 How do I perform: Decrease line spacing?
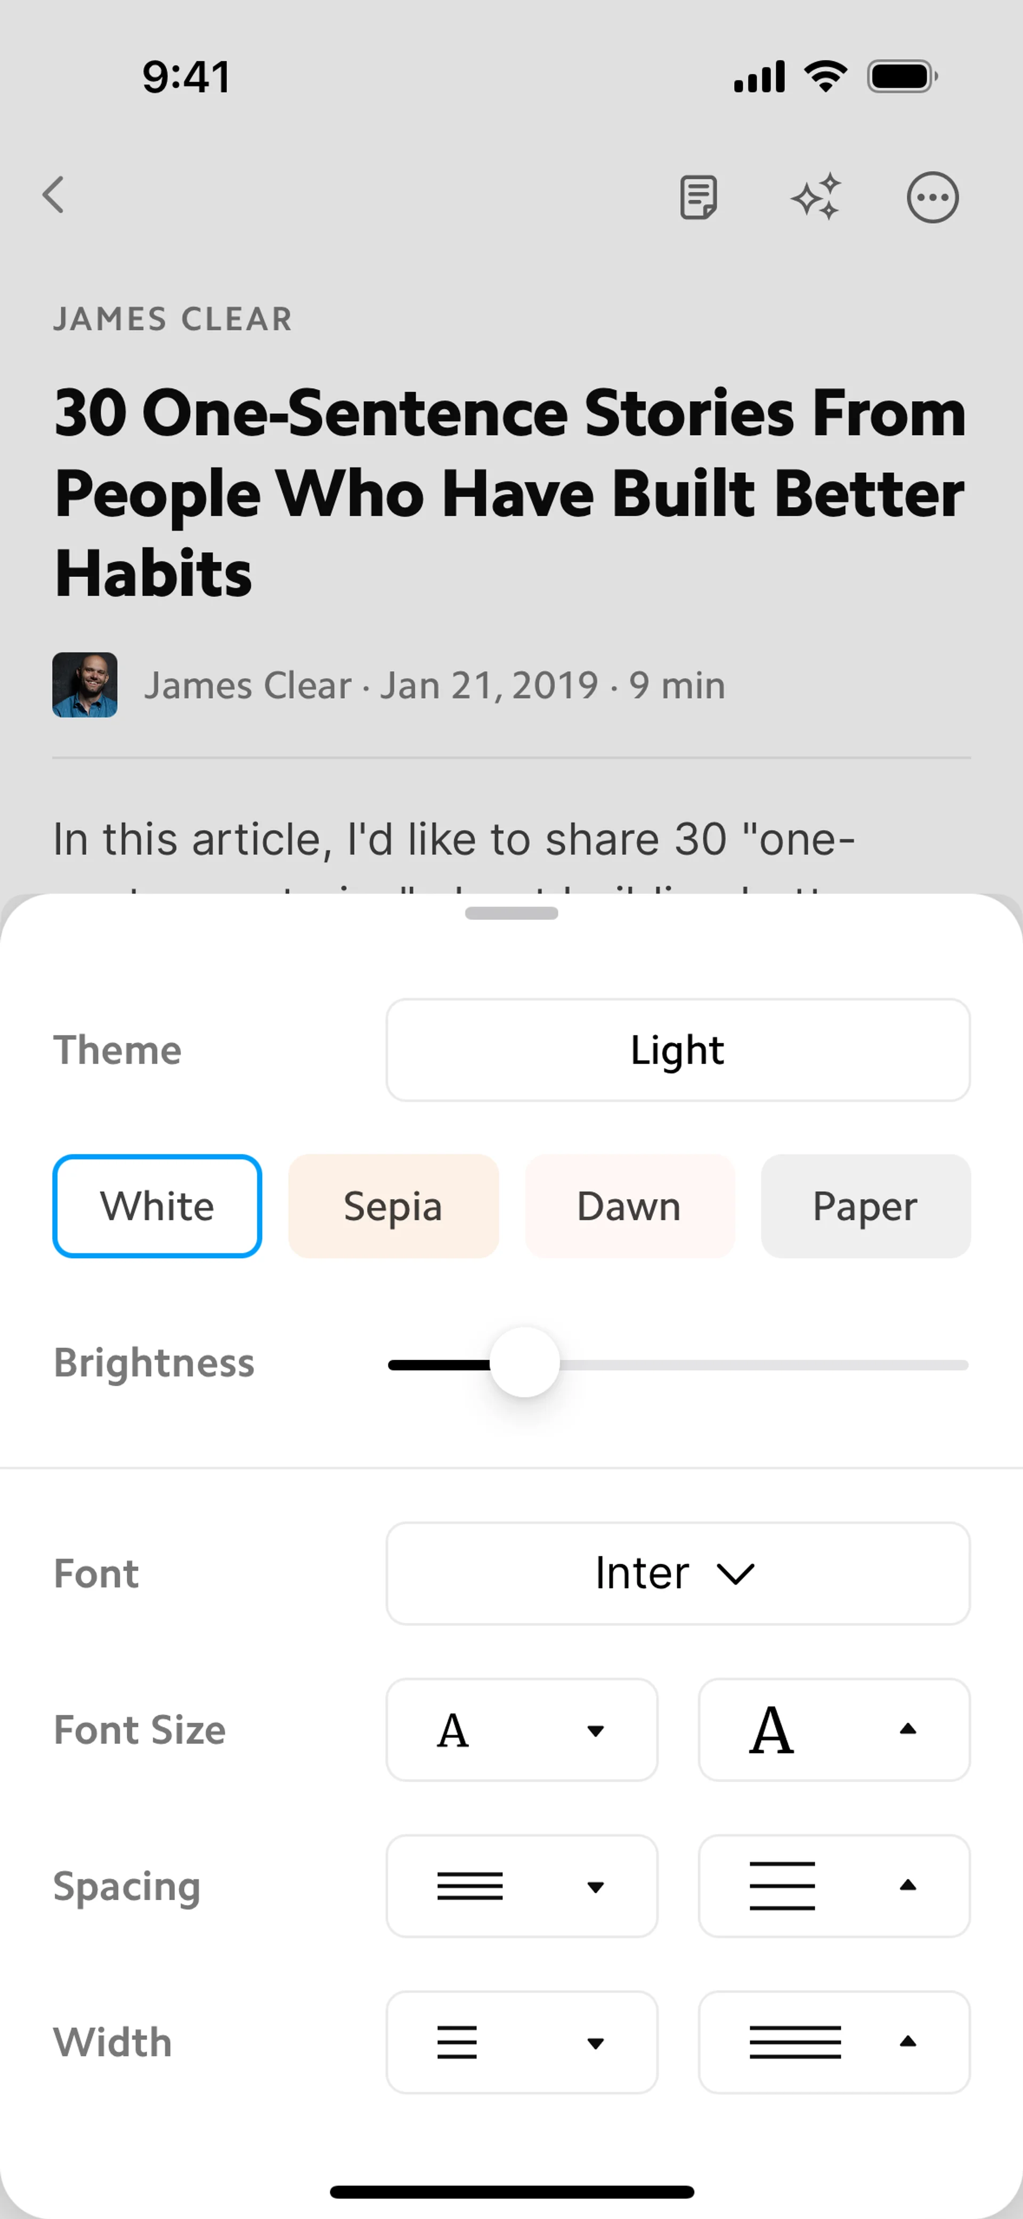pyautogui.click(x=522, y=1886)
